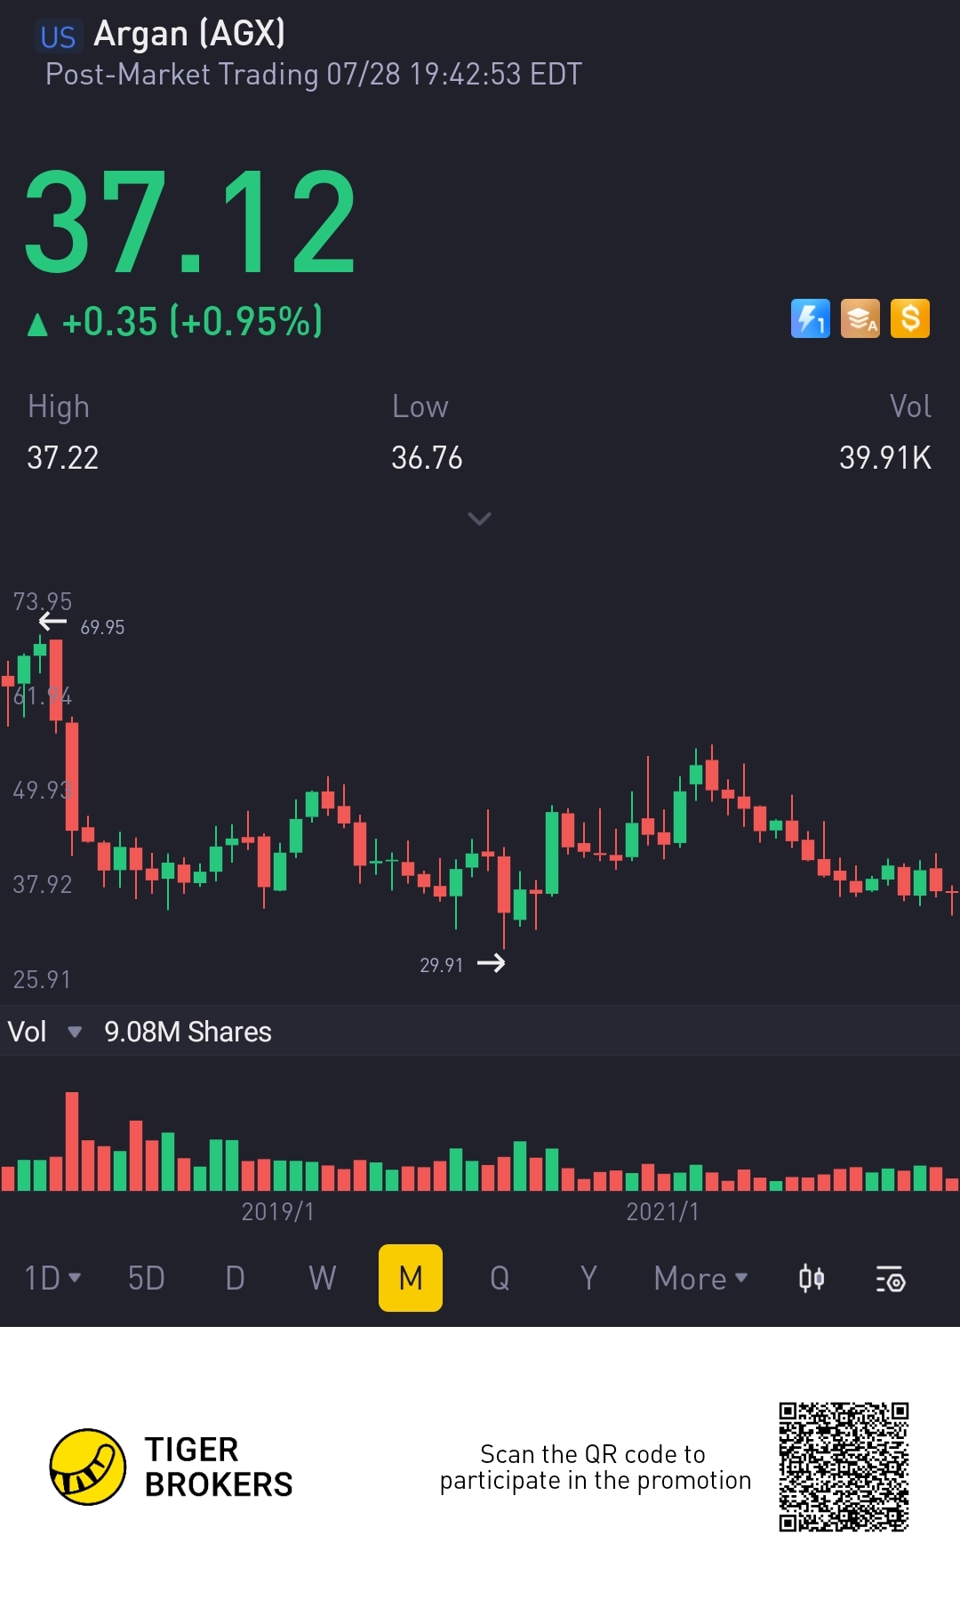This screenshot has width=960, height=1608.
Task: Tap the blue lightning bolt badge icon
Action: pyautogui.click(x=811, y=318)
